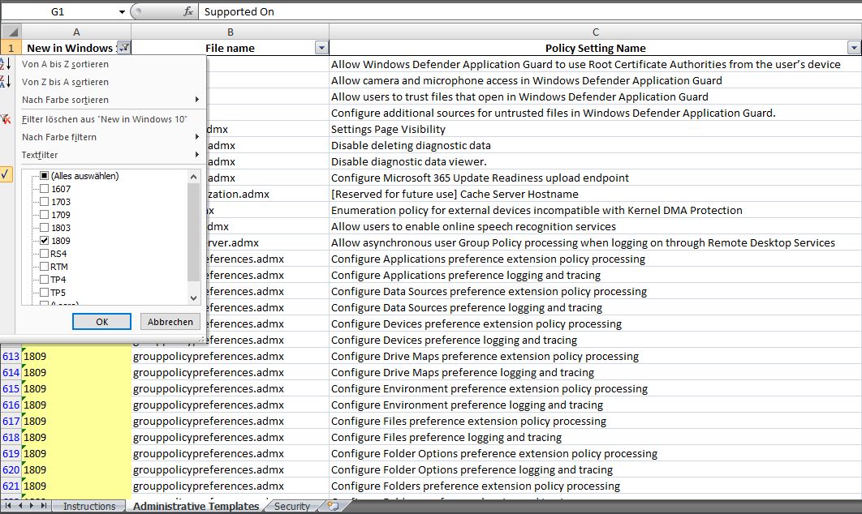Viewport: 862px width, 514px height.
Task: Select column C header
Action: pyautogui.click(x=596, y=32)
